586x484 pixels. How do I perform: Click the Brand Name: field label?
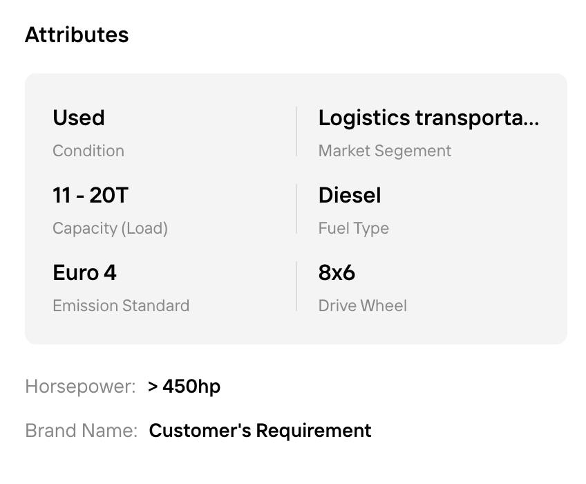pyautogui.click(x=82, y=431)
